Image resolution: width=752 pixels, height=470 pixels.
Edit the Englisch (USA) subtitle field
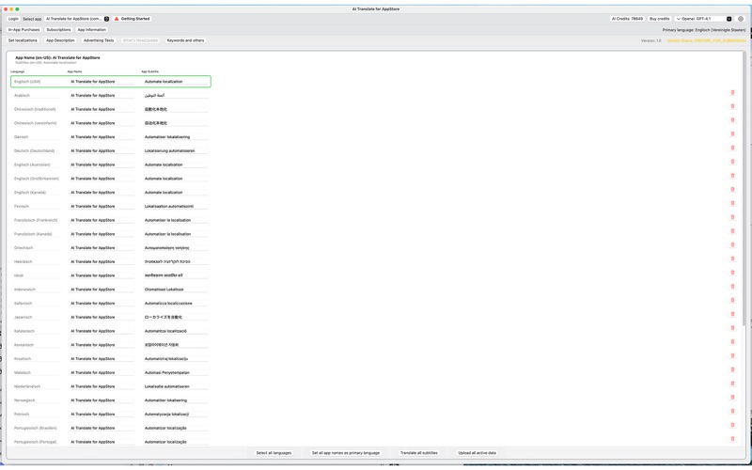(176, 82)
